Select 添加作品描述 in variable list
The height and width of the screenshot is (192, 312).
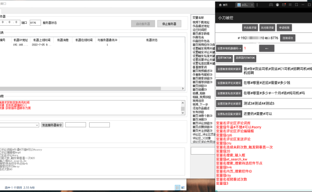pyautogui.click(x=201, y=108)
